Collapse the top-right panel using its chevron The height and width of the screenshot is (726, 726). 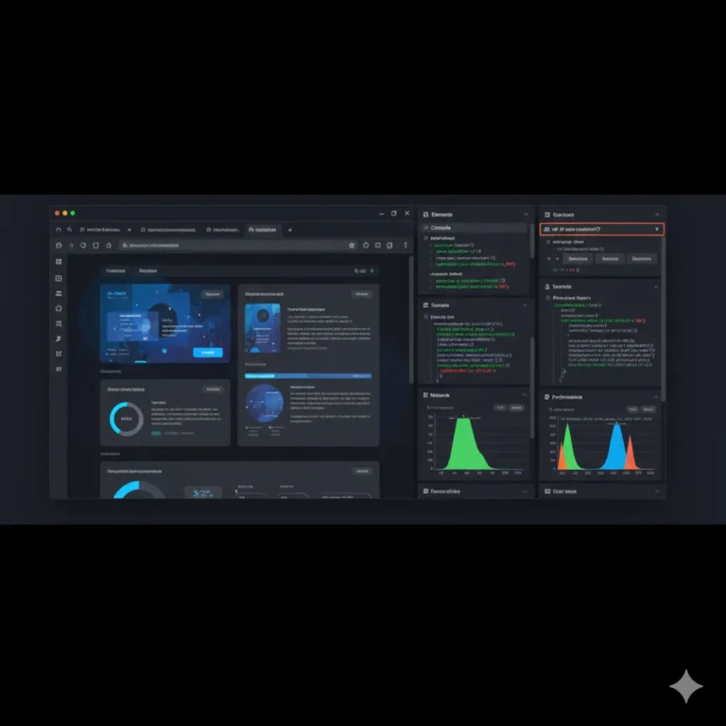656,215
